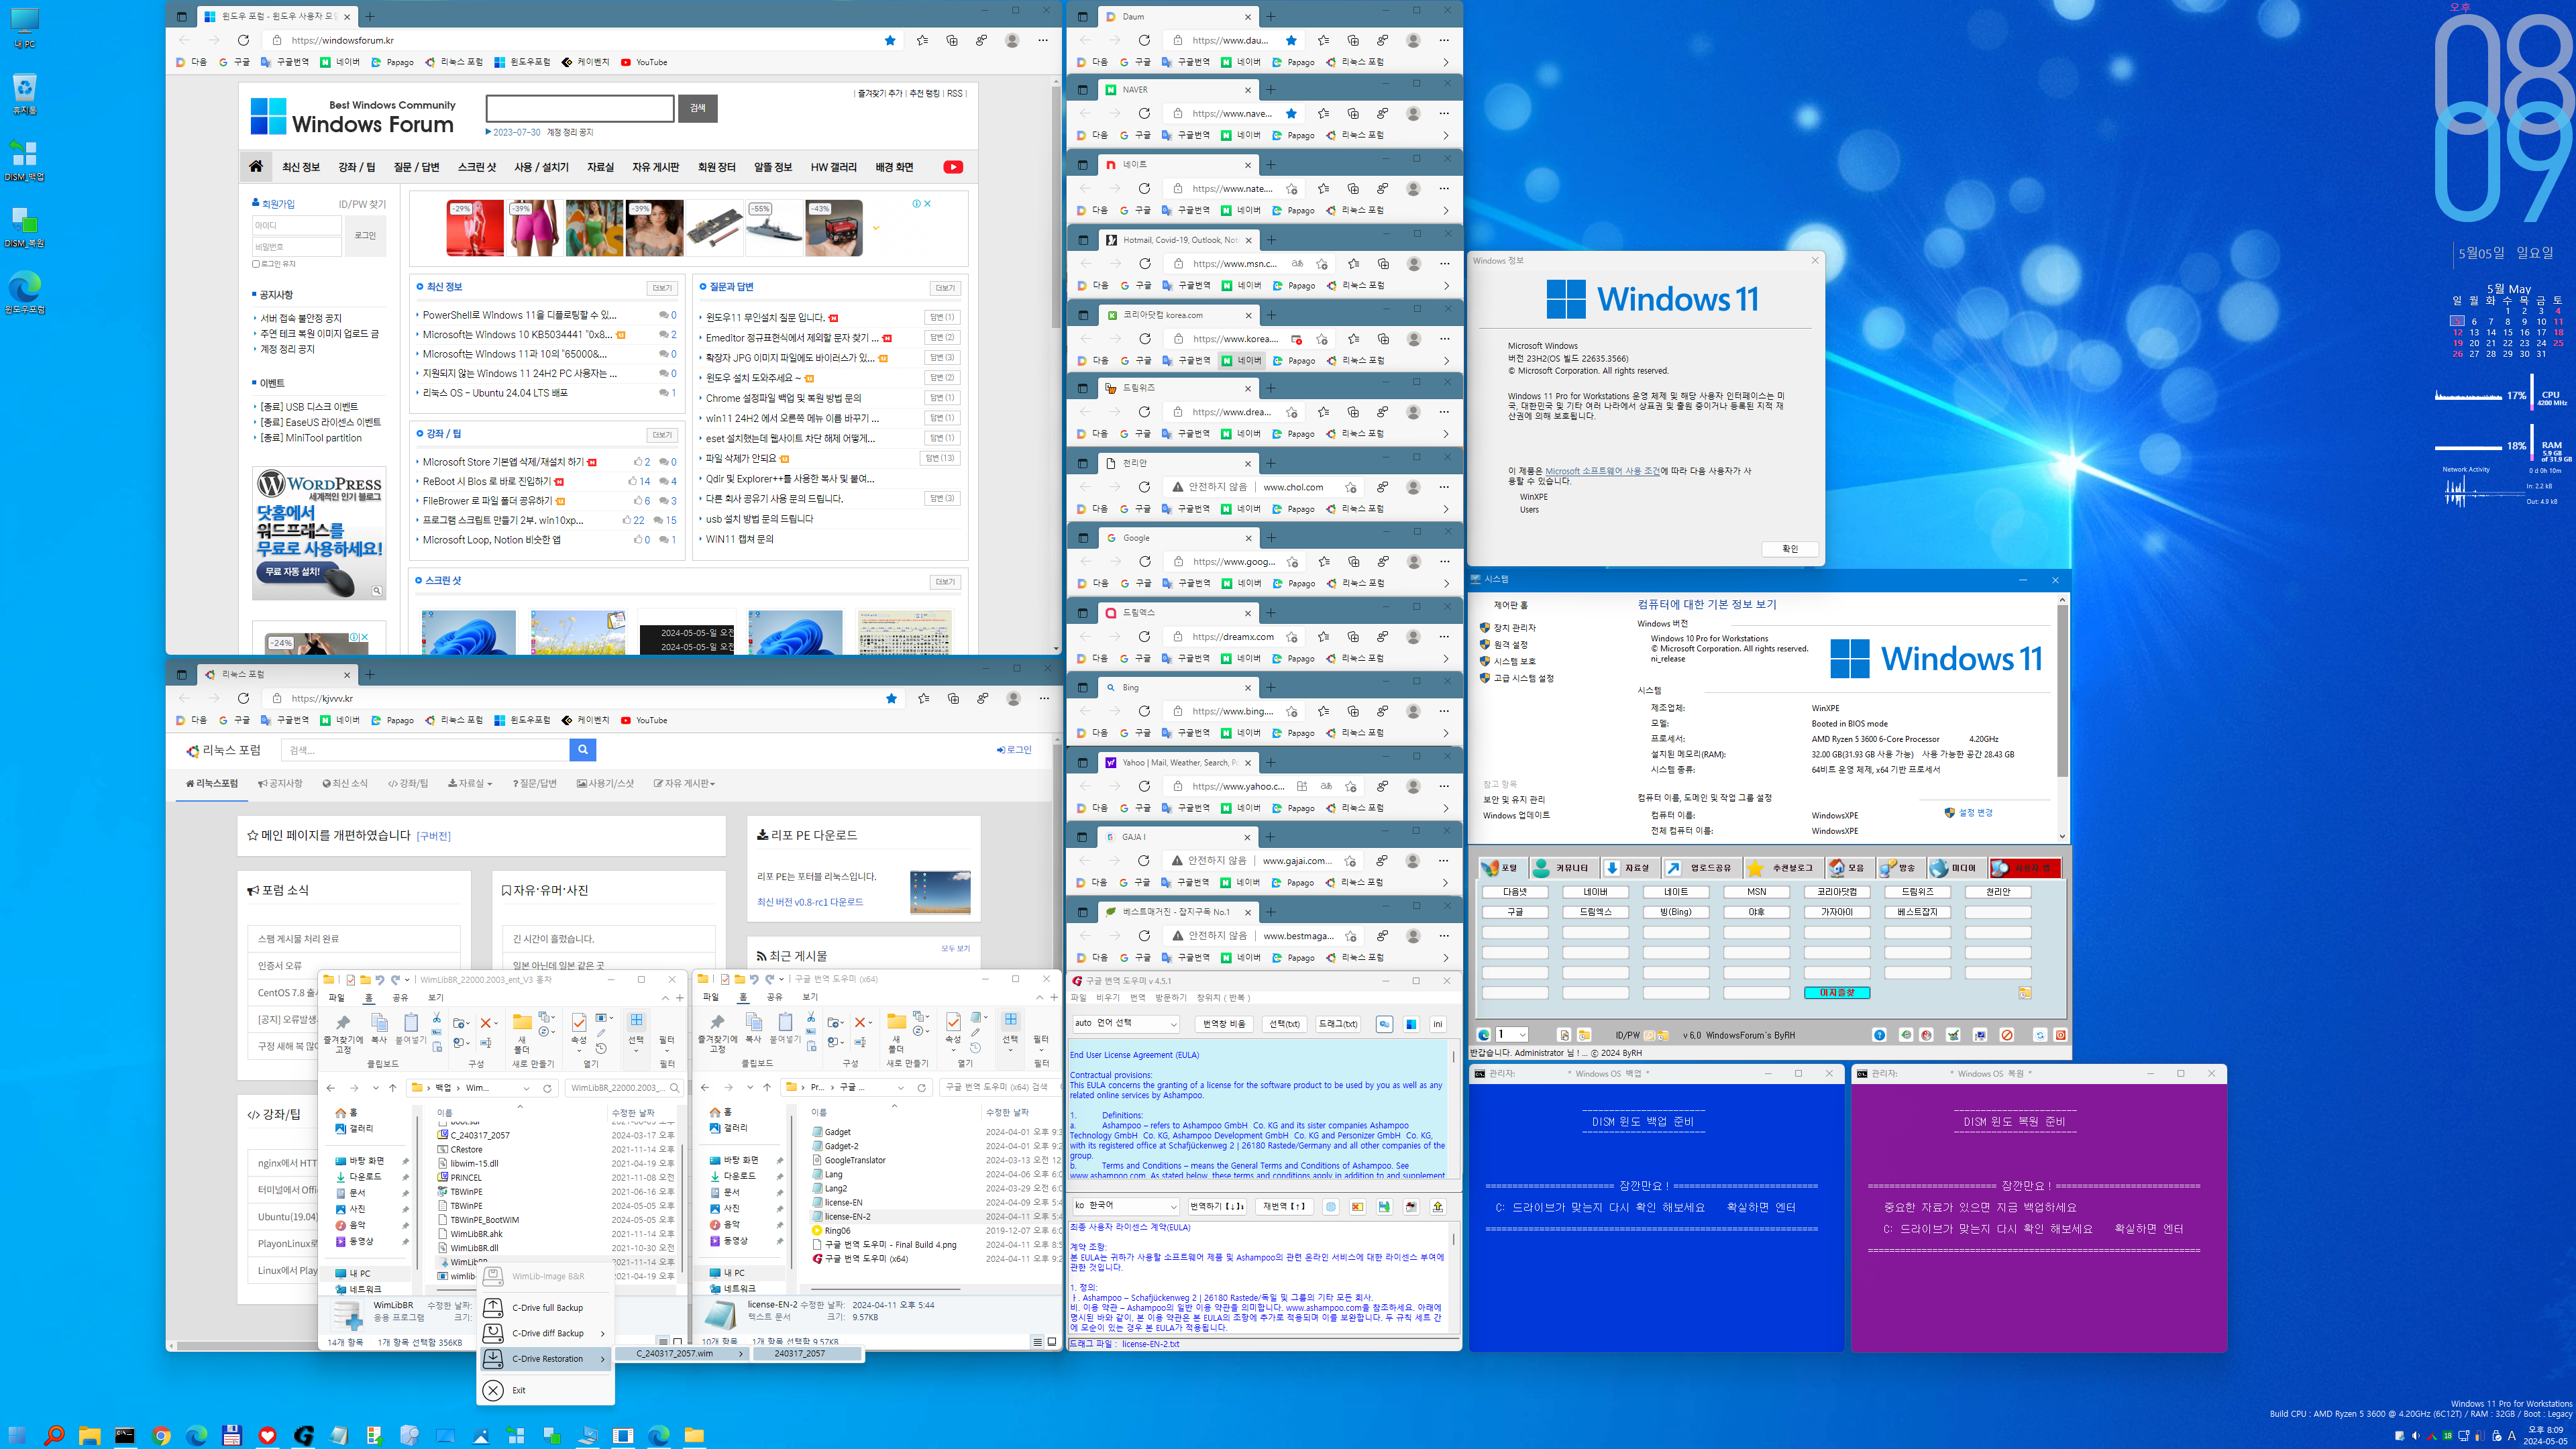Open the ko 한국어 target language dropdown
2576x1449 pixels.
click(1125, 1206)
